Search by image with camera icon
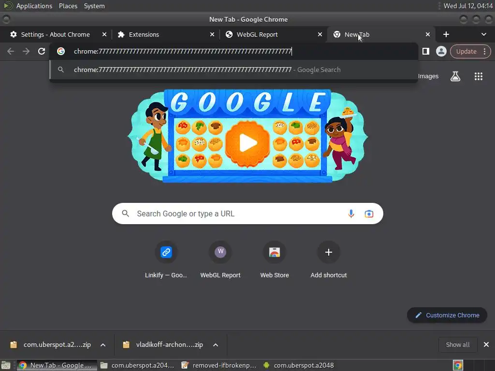Viewport: 495px width, 371px height. pyautogui.click(x=369, y=214)
